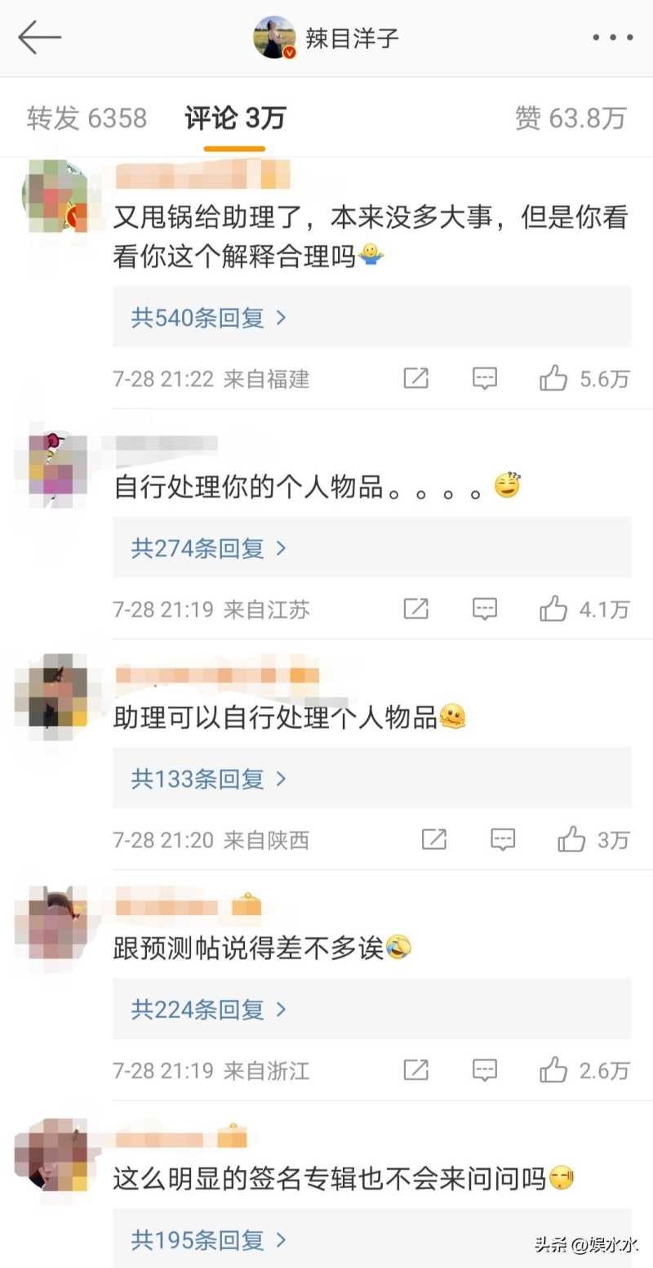This screenshot has width=653, height=1268.
Task: Expand 共133条回复 replies
Action: [x=371, y=778]
